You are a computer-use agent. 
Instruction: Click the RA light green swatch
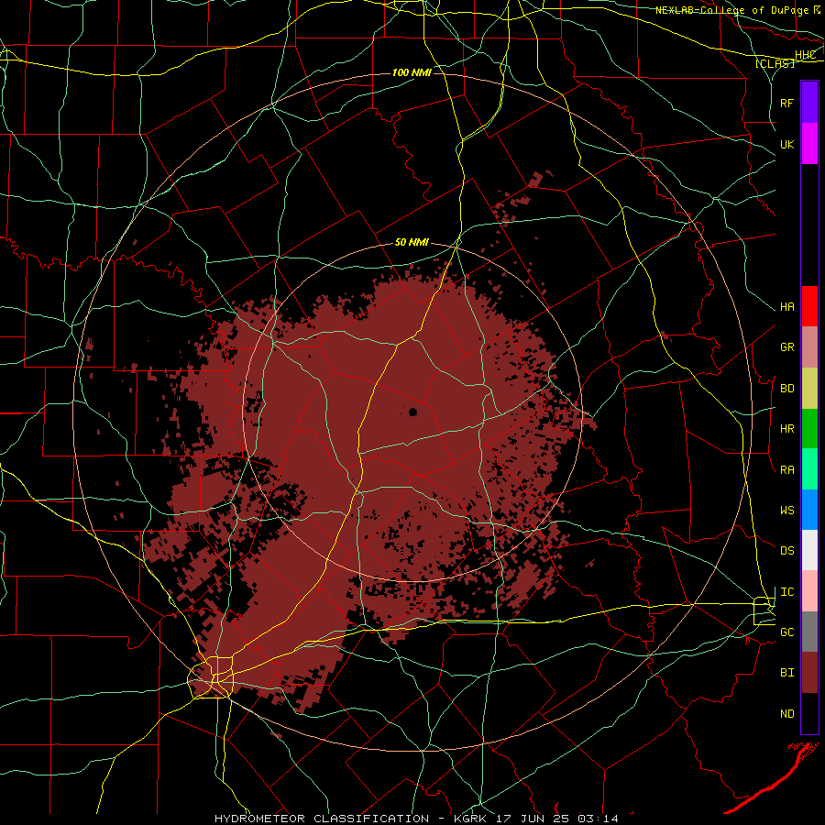809,469
